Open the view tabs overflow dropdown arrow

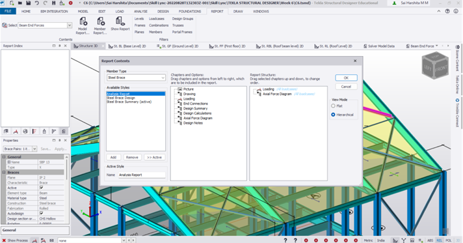click(x=437, y=46)
